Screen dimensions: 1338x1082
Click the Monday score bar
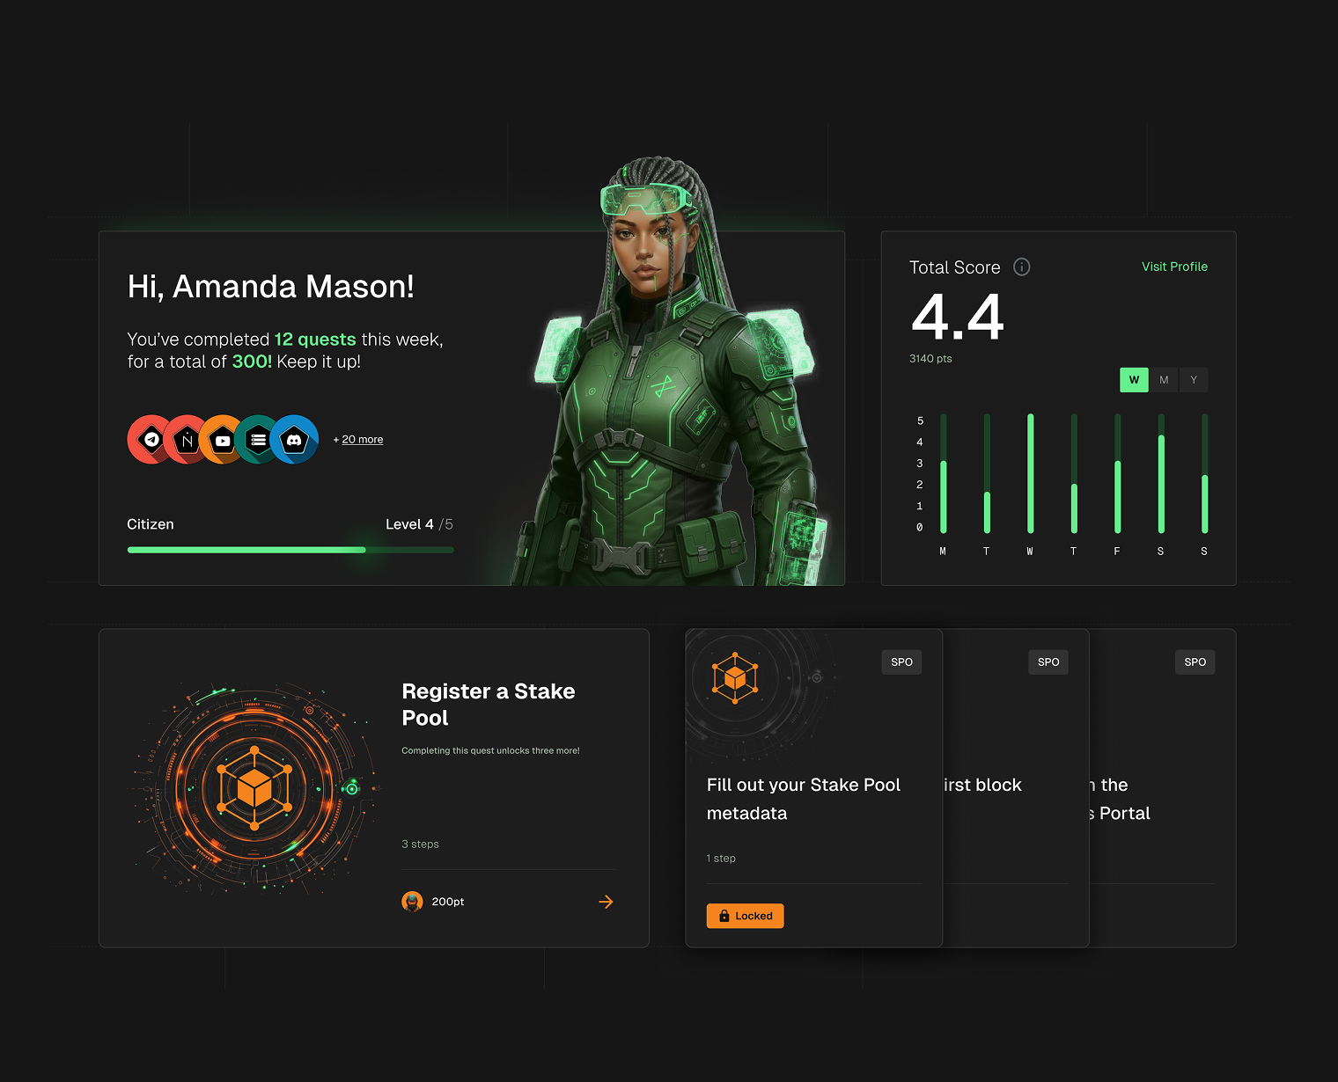click(x=943, y=473)
